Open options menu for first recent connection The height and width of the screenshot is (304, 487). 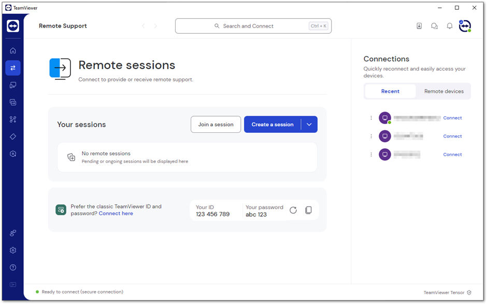coord(371,118)
